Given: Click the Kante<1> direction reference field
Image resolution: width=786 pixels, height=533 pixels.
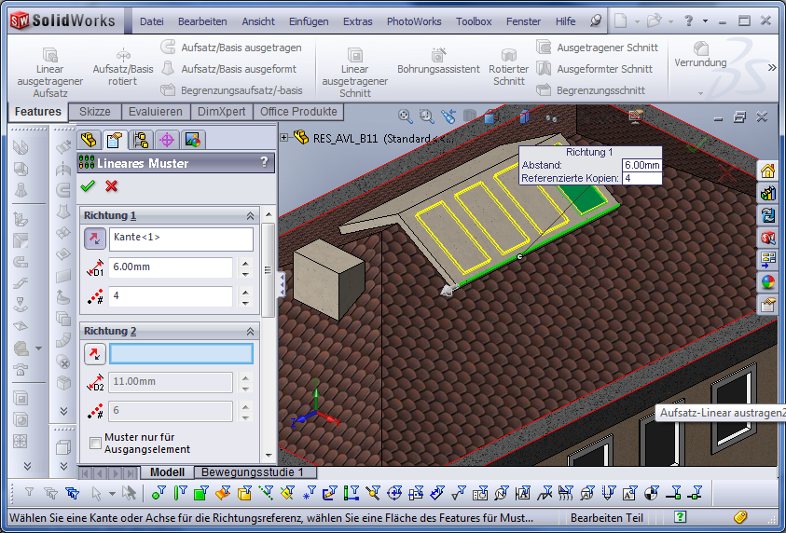Looking at the screenshot, I should [181, 239].
